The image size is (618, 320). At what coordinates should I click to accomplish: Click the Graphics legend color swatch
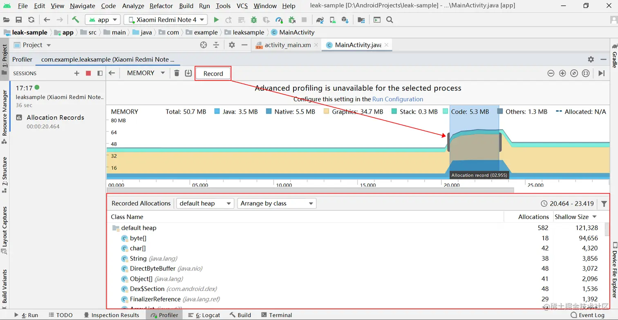click(x=326, y=112)
